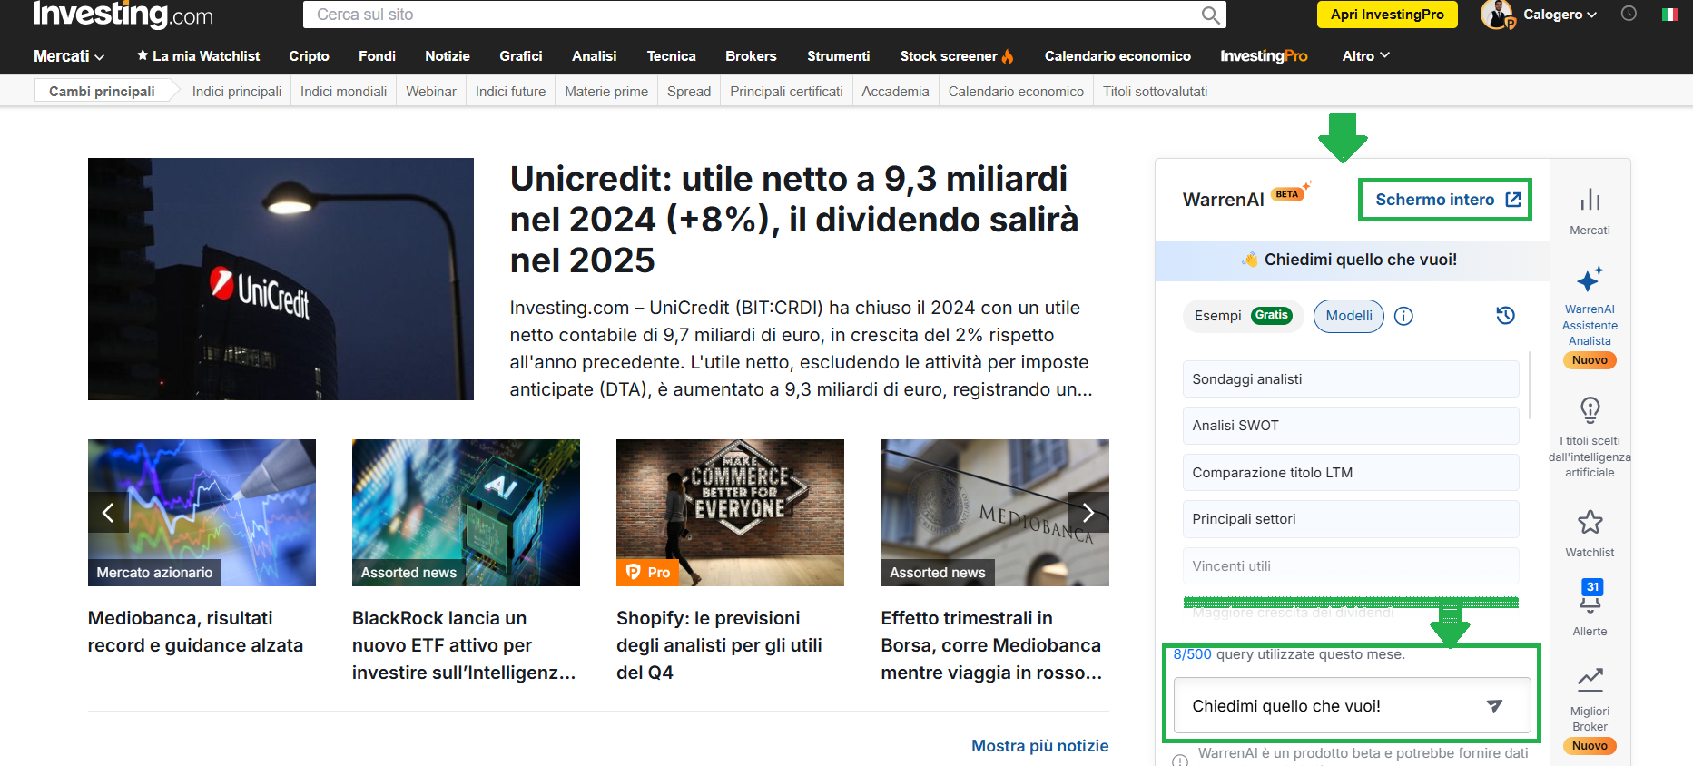The height and width of the screenshot is (766, 1693).
Task: Open user profile avatar Calogero
Action: 1497,15
